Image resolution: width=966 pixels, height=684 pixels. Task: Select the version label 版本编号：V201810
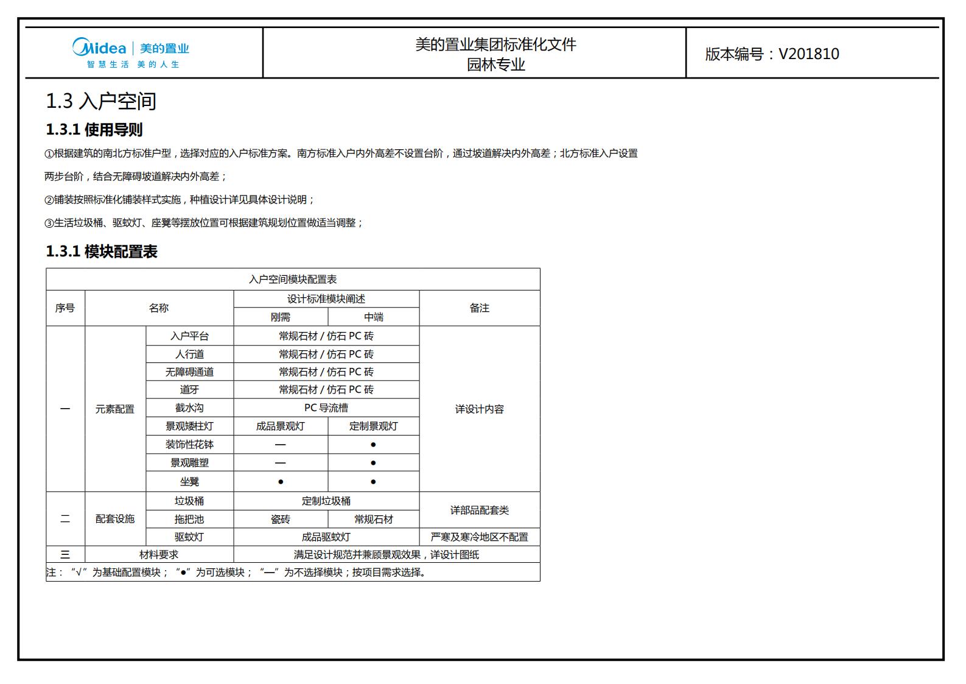(772, 54)
